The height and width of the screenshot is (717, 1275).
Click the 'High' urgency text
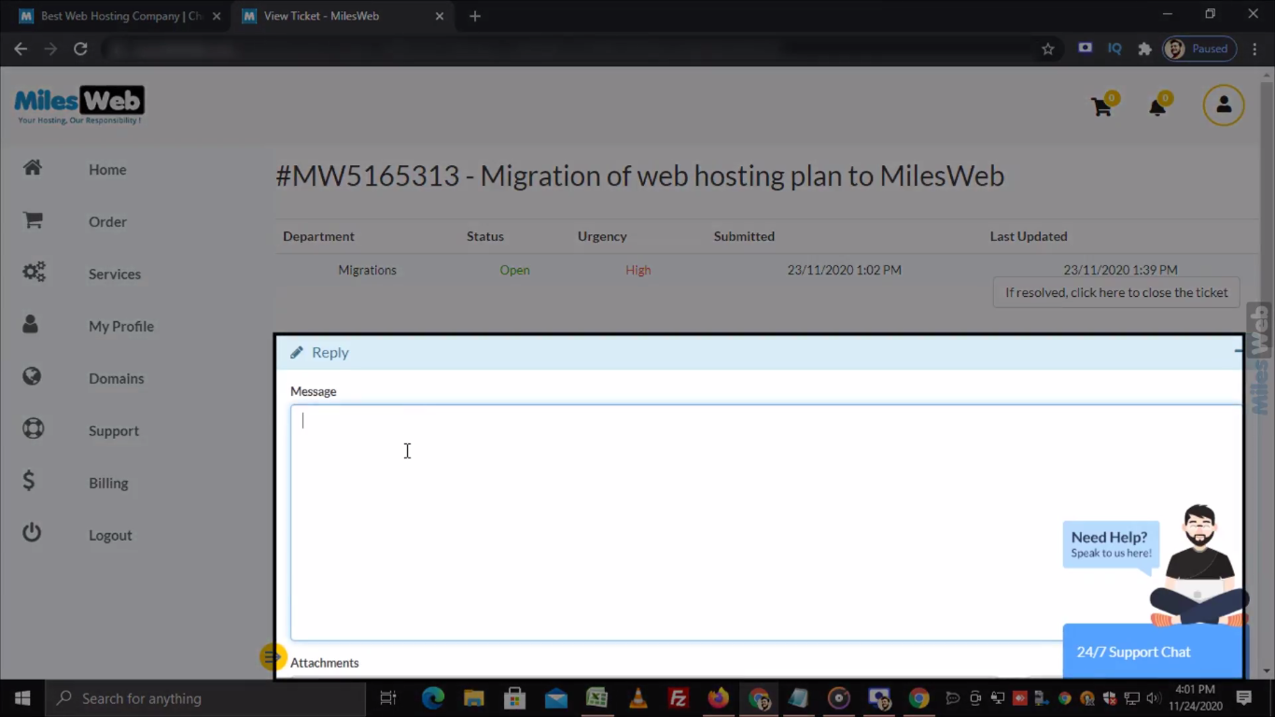pyautogui.click(x=638, y=270)
